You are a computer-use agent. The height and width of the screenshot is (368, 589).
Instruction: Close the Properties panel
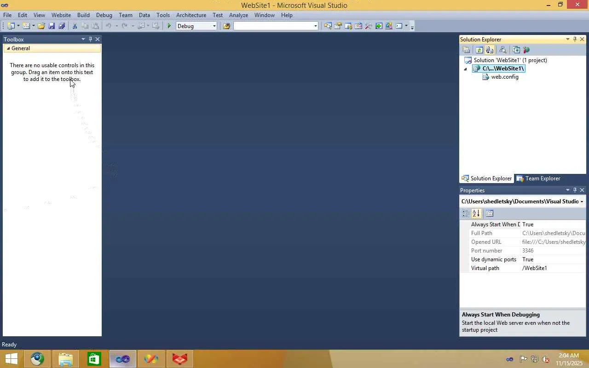click(x=582, y=190)
